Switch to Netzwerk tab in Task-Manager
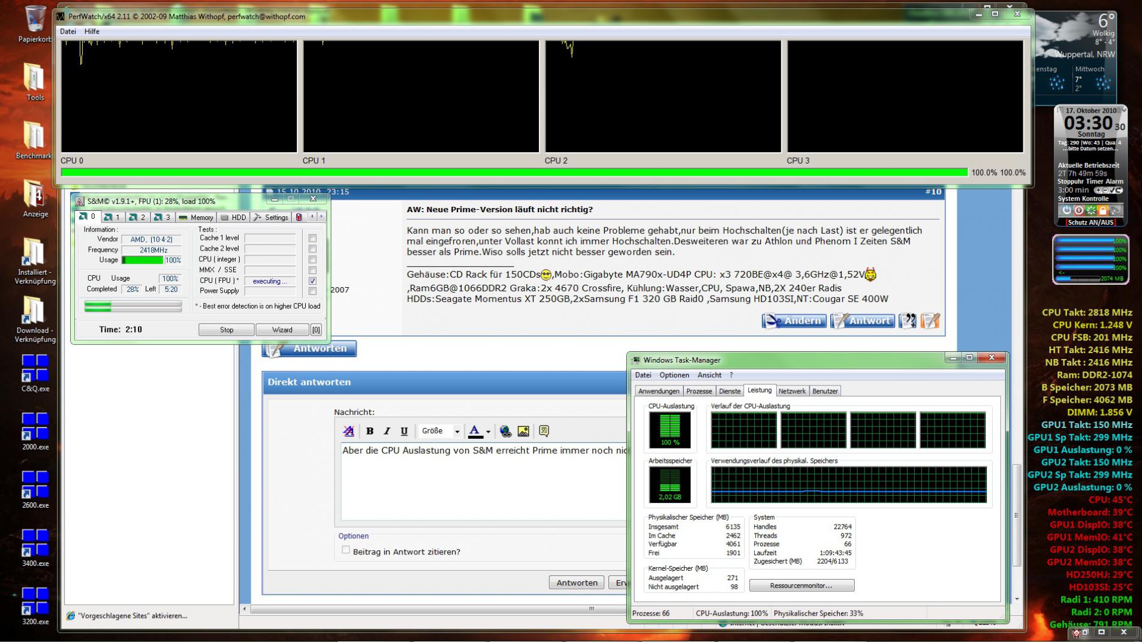 [791, 391]
